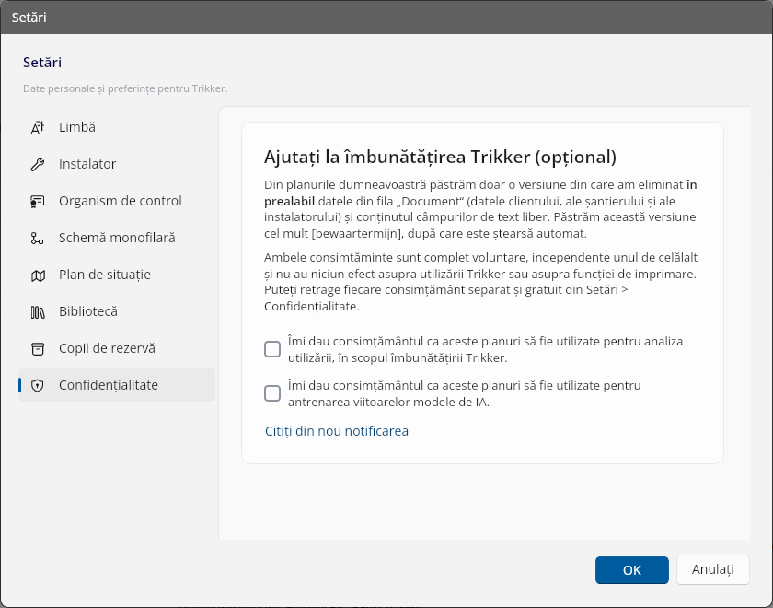Click the paragraph starting Ambele consimțăminte
773x608 pixels.
coord(480,282)
